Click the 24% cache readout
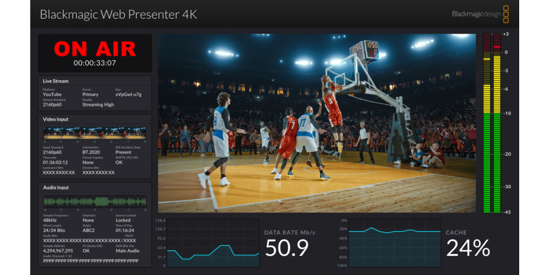 point(468,248)
